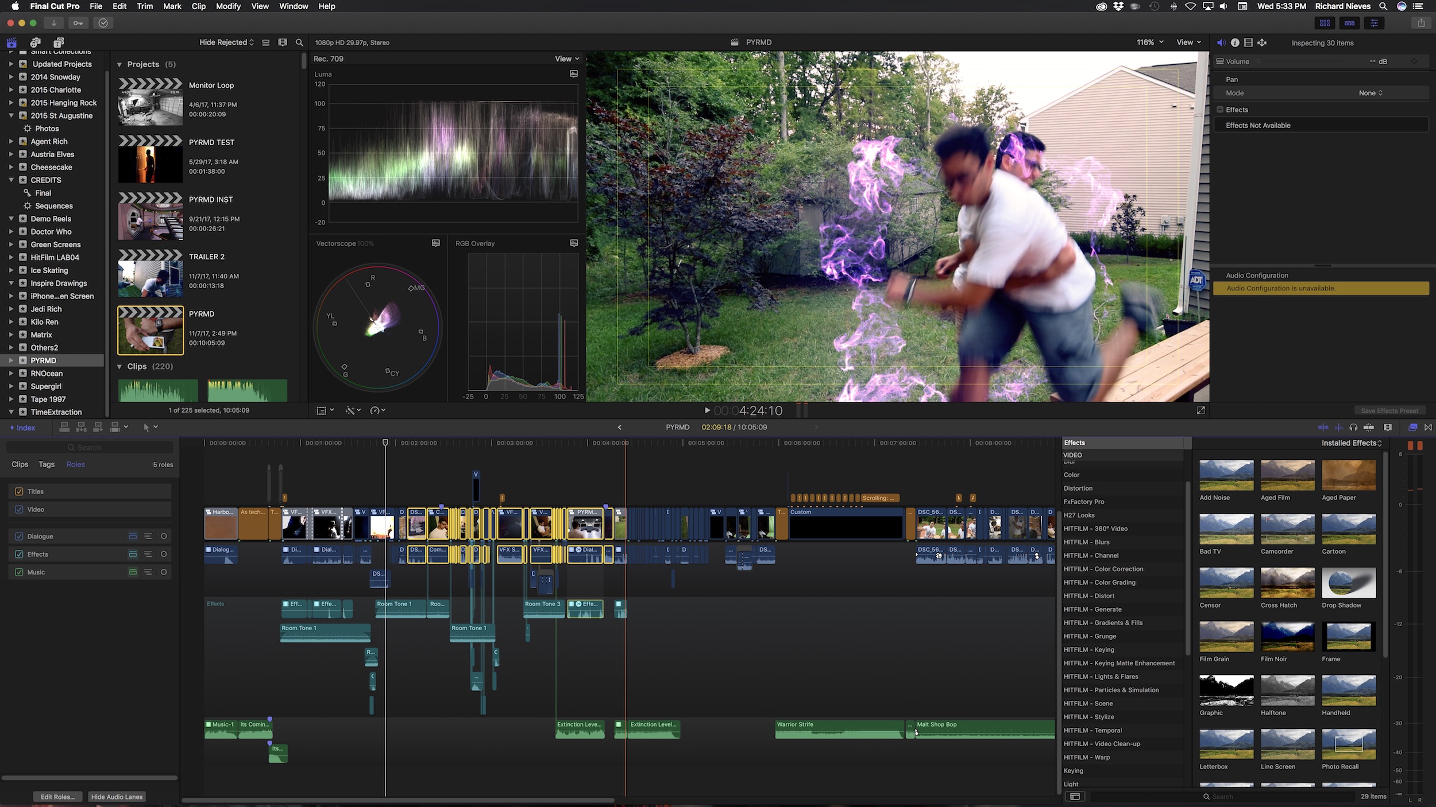Open the Info inspector tab icon

tap(1235, 42)
